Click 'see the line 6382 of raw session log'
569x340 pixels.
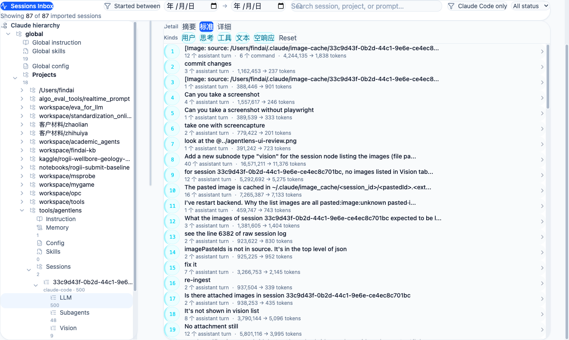click(x=235, y=234)
